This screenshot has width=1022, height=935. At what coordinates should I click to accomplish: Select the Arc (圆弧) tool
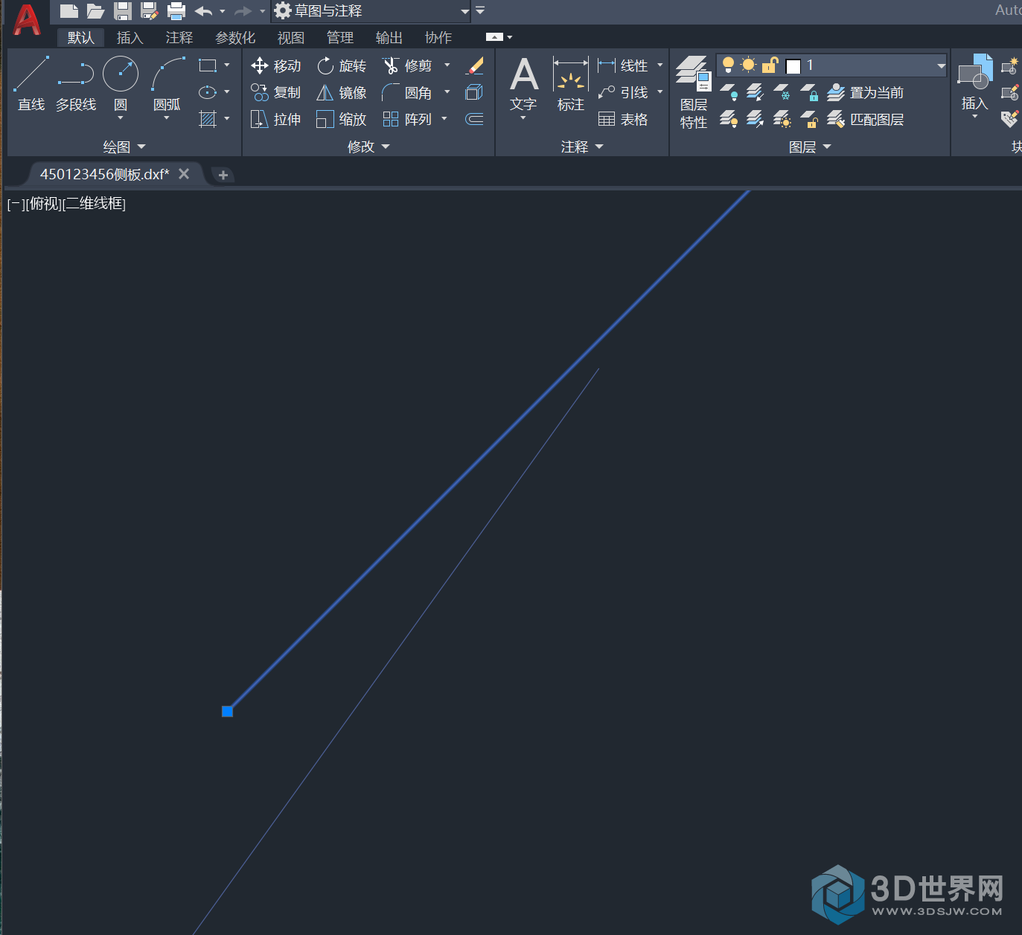click(x=167, y=84)
